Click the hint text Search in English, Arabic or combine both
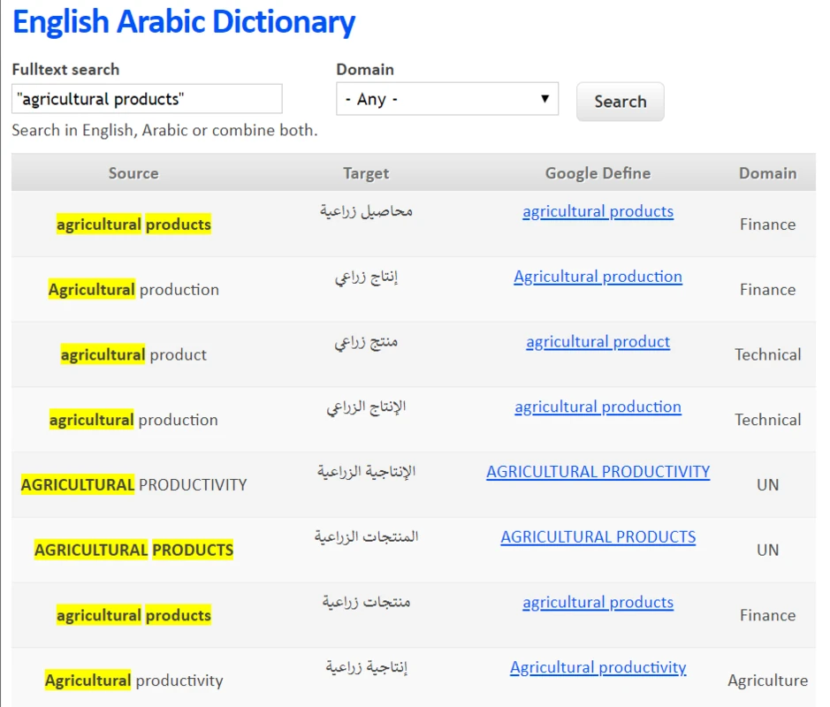Screen dimensions: 830x707 (164, 130)
